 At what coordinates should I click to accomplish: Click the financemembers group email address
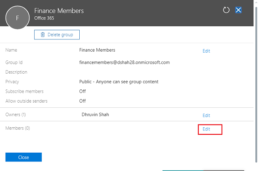[124, 62]
